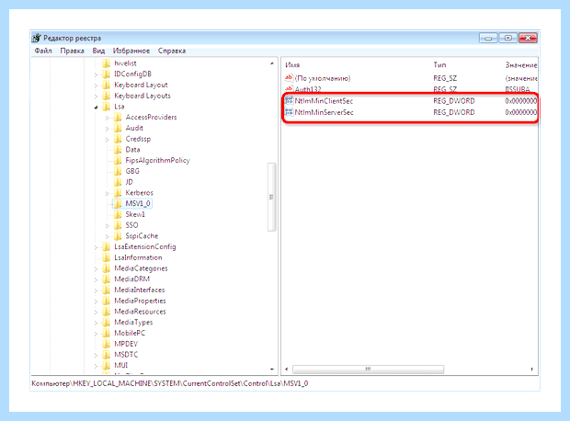
Task: Sort values by the Тип column header
Action: 439,65
